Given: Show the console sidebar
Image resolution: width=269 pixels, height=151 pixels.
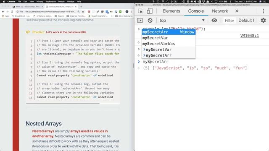Looking at the screenshot, I should [x=140, y=21].
